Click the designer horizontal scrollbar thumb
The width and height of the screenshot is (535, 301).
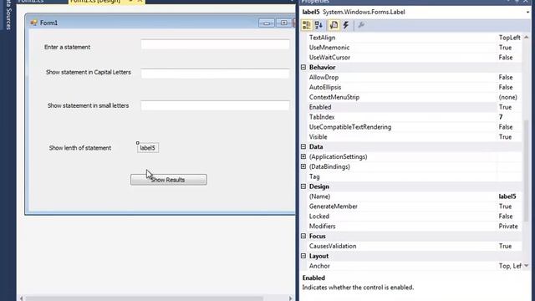[145, 298]
